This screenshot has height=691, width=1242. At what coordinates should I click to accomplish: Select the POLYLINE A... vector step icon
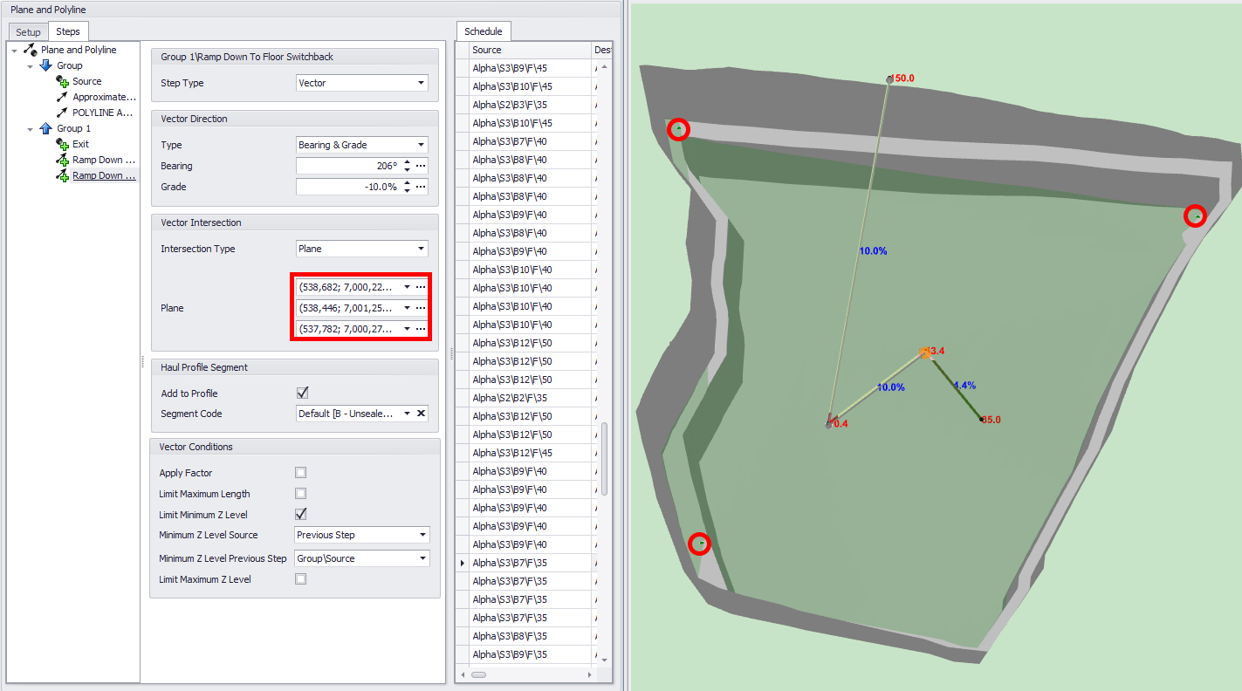(62, 113)
